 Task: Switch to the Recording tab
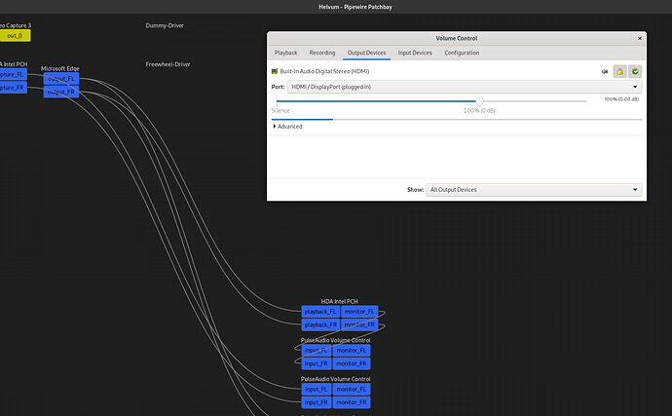(322, 53)
